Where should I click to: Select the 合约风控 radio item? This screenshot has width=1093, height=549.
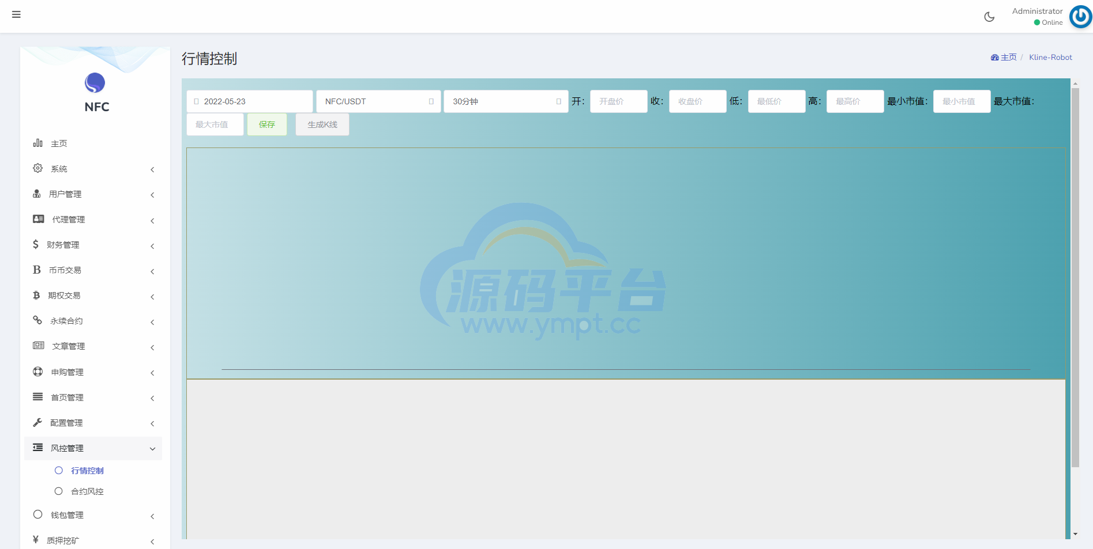click(x=59, y=491)
